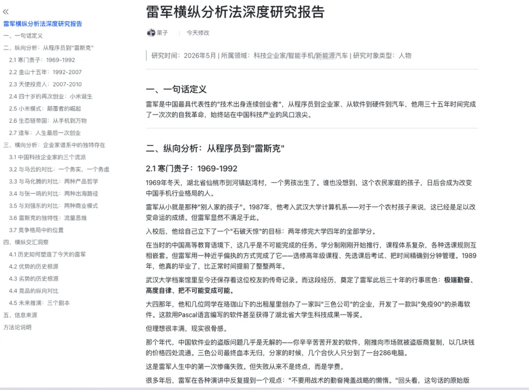Click the 今天修改 modification time label
Screen dimensions: 529x390
click(198, 33)
